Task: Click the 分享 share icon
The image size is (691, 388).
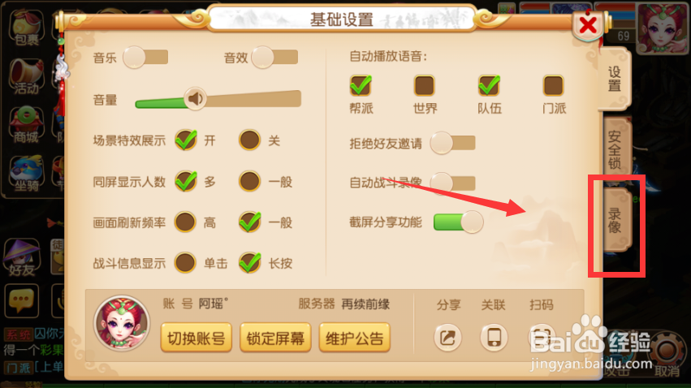Action: click(447, 338)
